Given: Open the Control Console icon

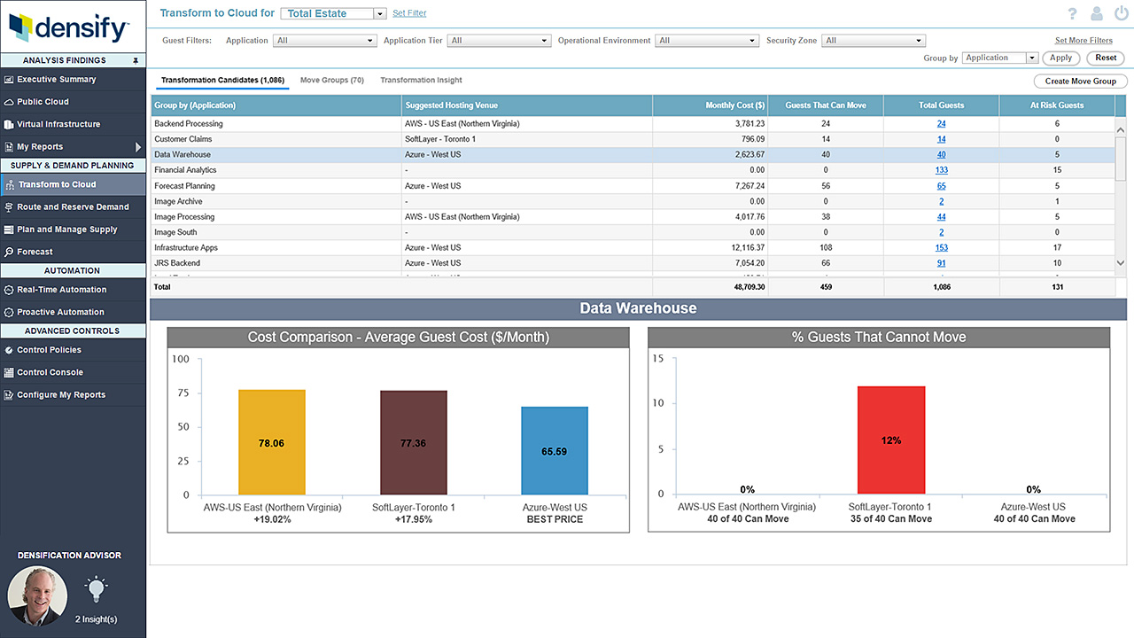Looking at the screenshot, I should 9,373.
